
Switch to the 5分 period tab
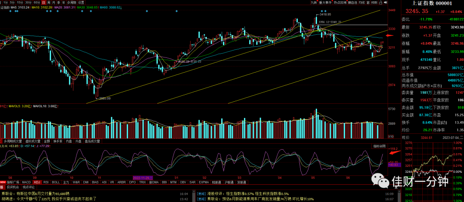[12, 3]
